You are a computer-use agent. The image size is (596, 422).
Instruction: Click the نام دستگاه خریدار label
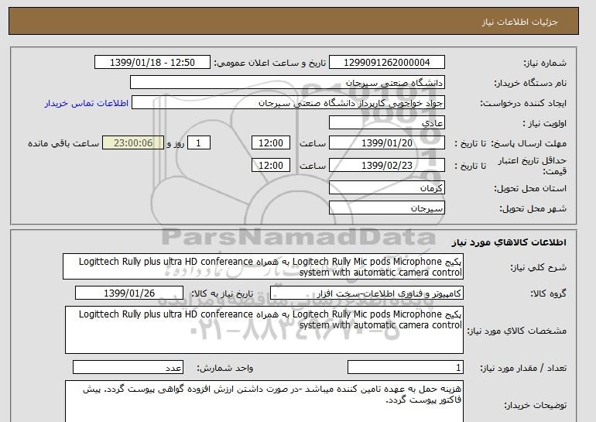tap(530, 83)
